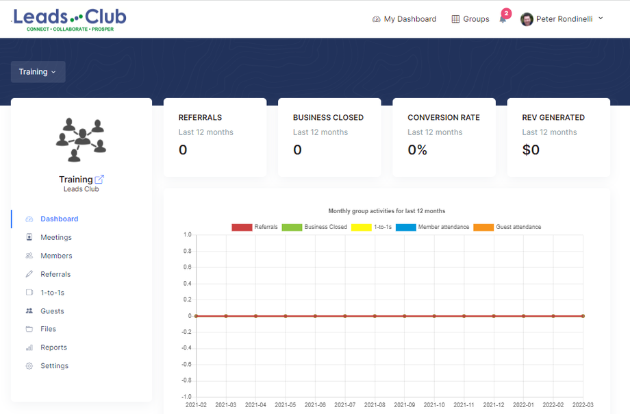Click the CONVERSION RATE stat card heading
630x414 pixels.
pyautogui.click(x=444, y=117)
